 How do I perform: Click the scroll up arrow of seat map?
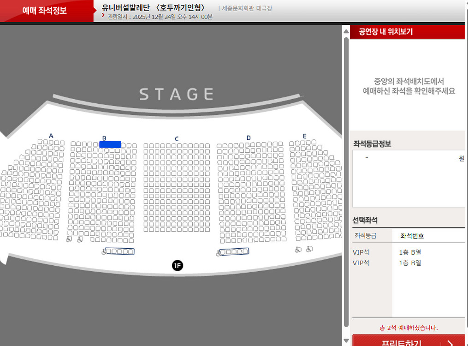pyautogui.click(x=346, y=31)
